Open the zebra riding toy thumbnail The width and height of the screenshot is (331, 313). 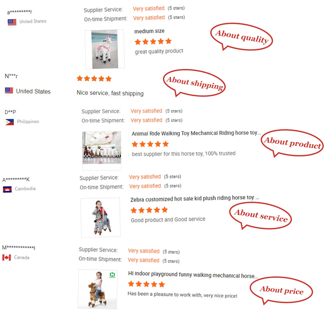point(101,217)
